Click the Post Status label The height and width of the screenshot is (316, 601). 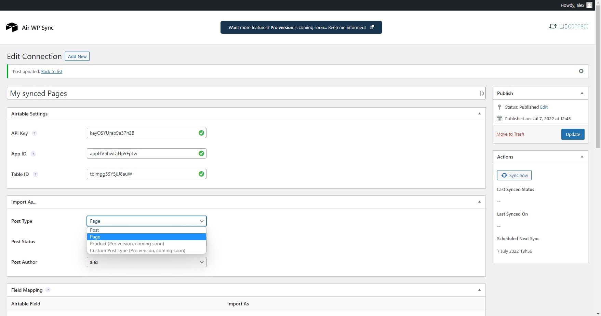point(23,242)
